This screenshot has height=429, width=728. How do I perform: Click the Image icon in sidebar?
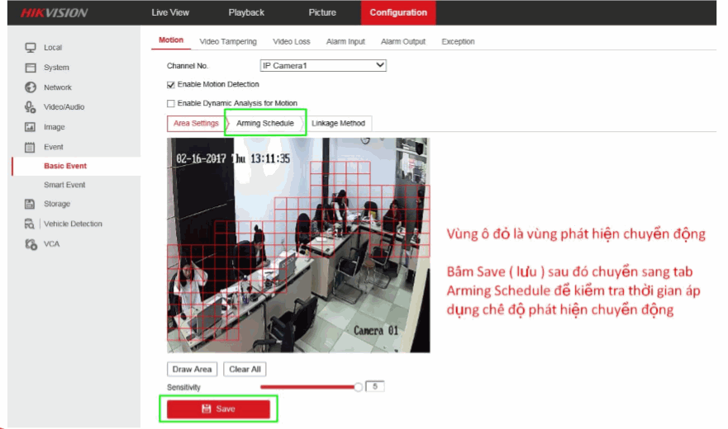(31, 127)
